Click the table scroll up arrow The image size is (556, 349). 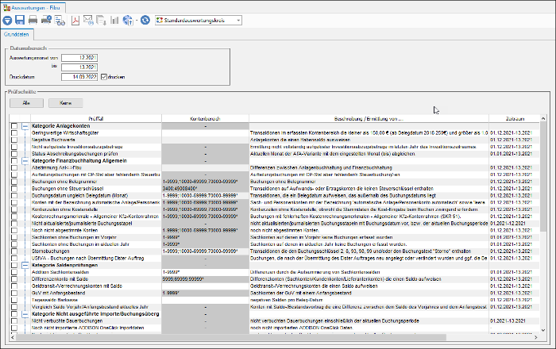[542, 118]
